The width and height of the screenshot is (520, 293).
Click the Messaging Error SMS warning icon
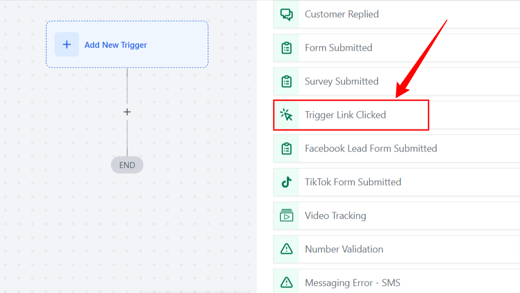click(x=287, y=282)
